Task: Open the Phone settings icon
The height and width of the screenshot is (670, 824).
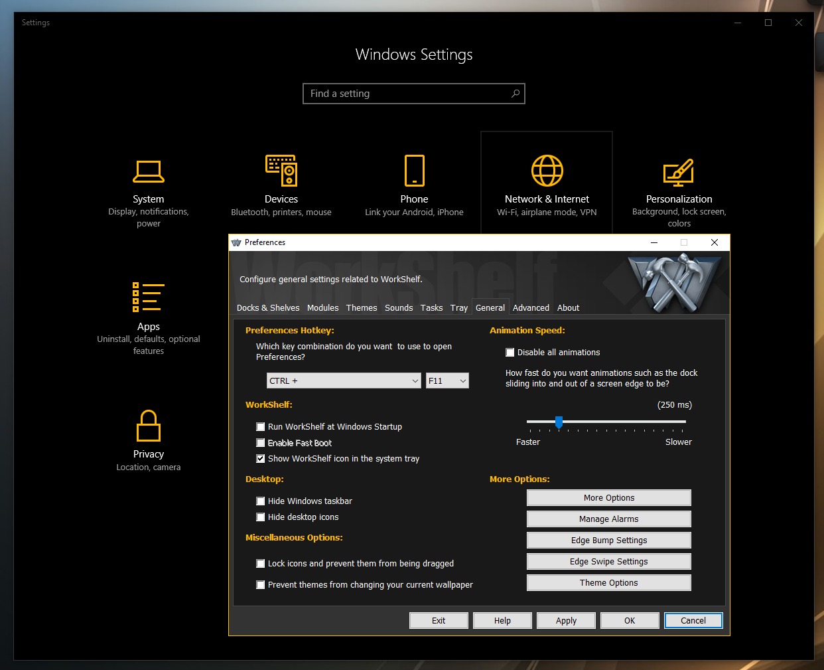Action: (x=415, y=171)
